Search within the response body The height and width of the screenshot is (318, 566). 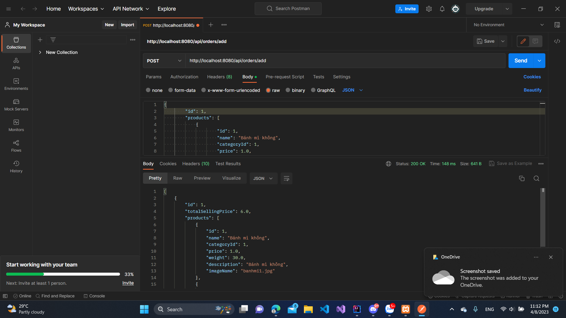pyautogui.click(x=536, y=178)
